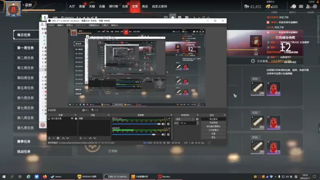Open source properties gear in sources panel

[58, 138]
